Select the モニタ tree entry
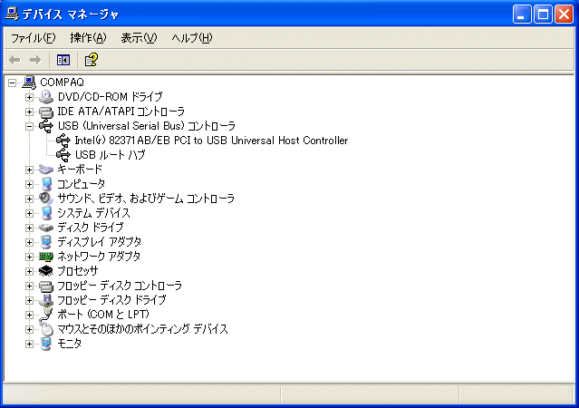This screenshot has height=408, width=579. (x=69, y=344)
